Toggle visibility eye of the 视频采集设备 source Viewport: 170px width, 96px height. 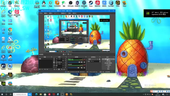click(x=63, y=62)
